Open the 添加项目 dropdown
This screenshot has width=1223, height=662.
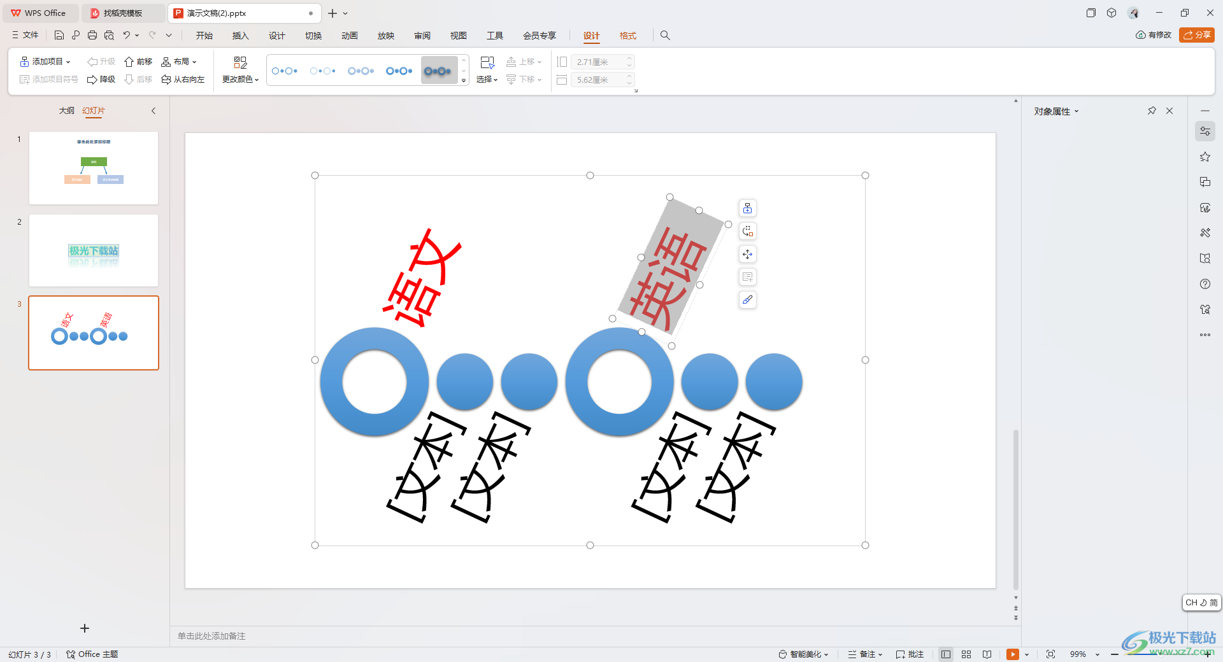[45, 62]
